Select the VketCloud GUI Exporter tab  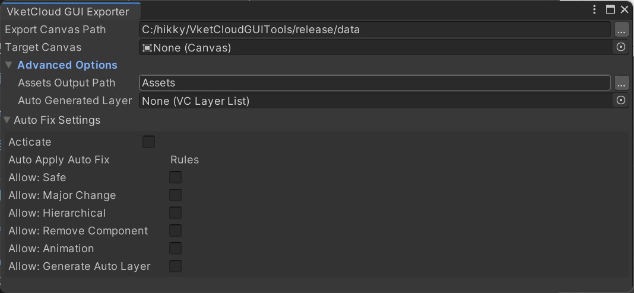click(68, 11)
